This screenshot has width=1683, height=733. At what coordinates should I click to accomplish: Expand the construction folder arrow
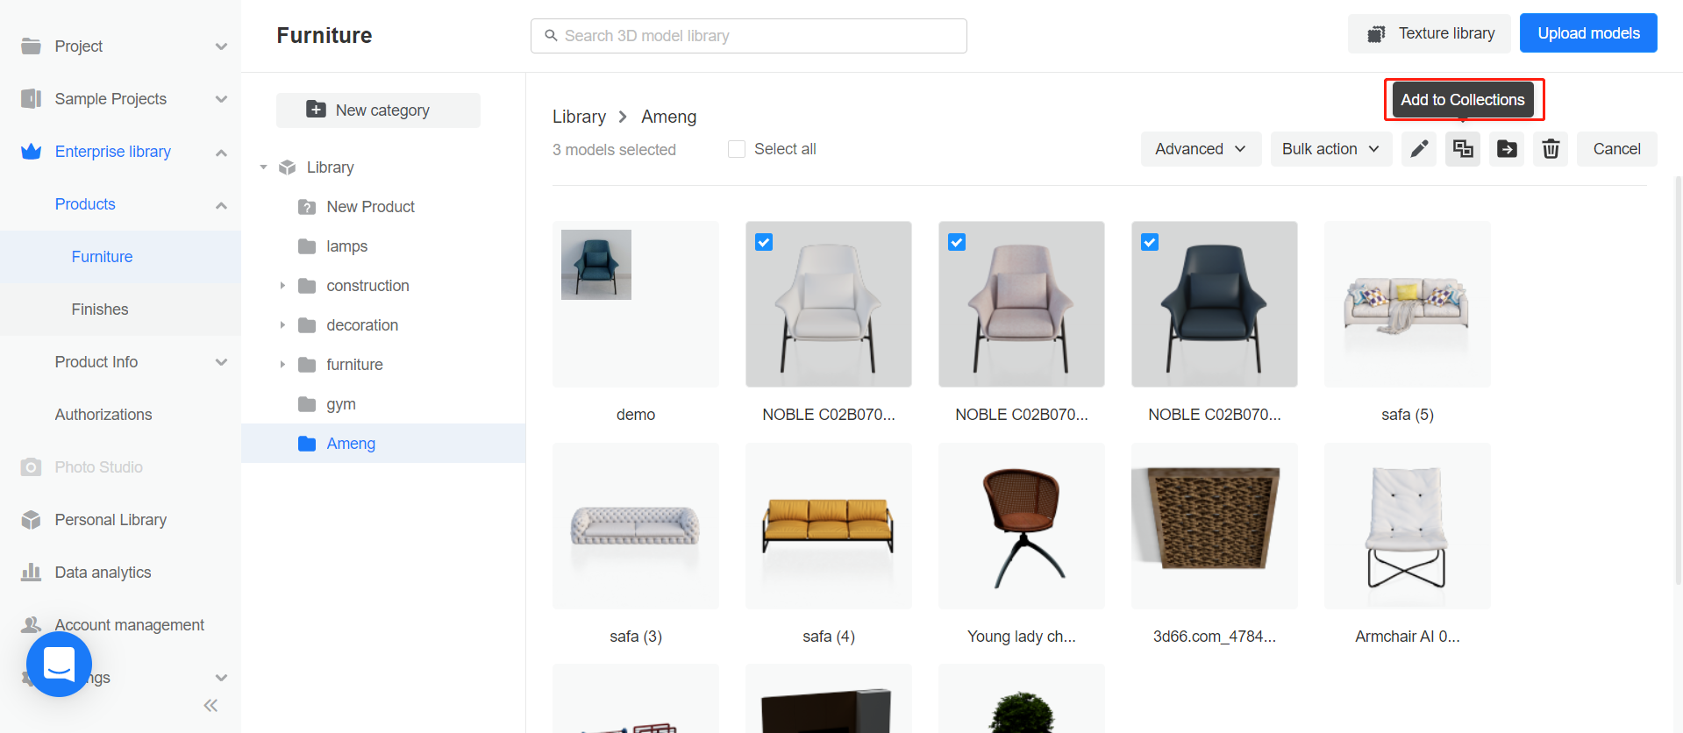[x=282, y=286]
